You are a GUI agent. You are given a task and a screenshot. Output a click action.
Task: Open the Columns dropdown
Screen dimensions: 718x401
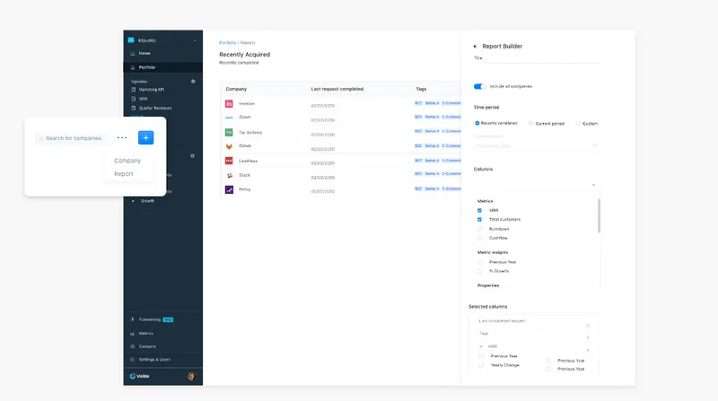[536, 185]
